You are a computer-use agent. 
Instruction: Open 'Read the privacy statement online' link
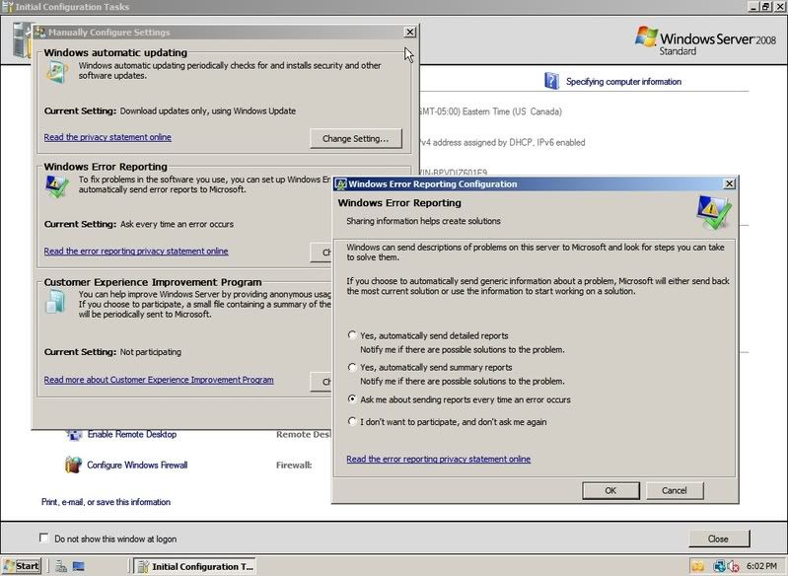pos(107,137)
